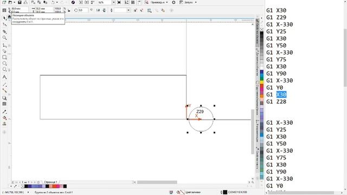This screenshot has height=195, width=347.
Task: Click the canvas horizontal scrollbar thumb
Action: [x=157, y=182]
